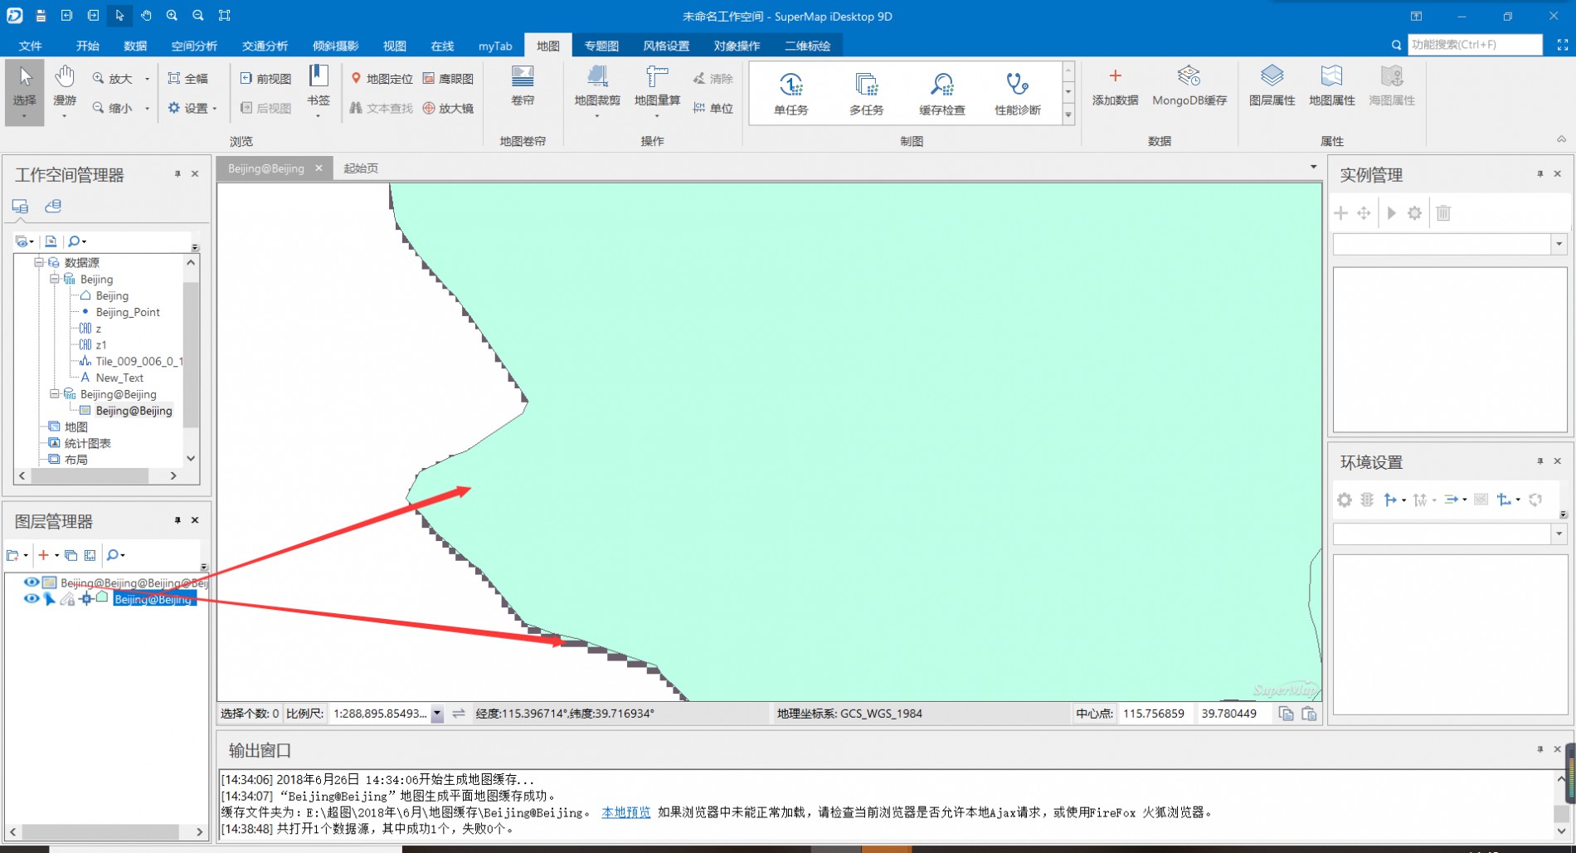Open MongoDB缓存 tool
Image resolution: width=1576 pixels, height=853 pixels.
1189,87
